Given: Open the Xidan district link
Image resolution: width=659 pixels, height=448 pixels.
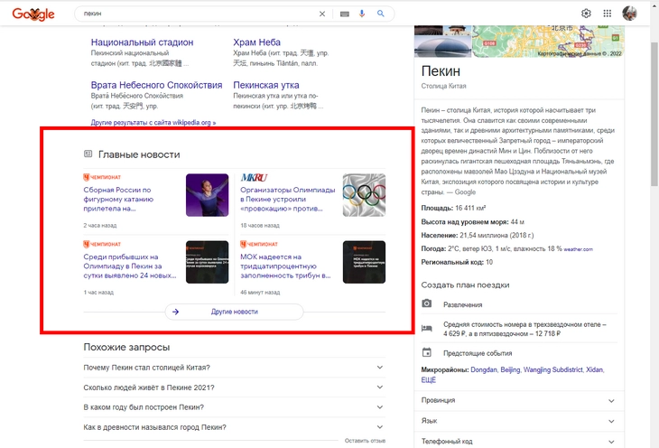Looking at the screenshot, I should [x=595, y=369].
